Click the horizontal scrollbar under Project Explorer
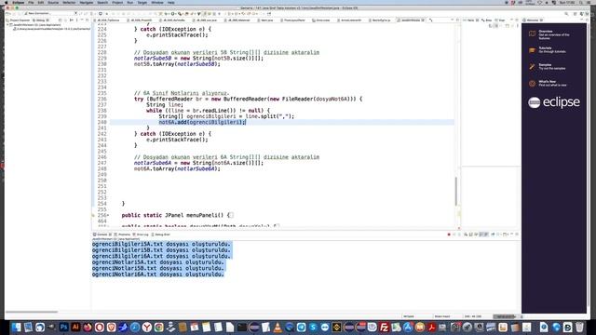The height and width of the screenshot is (335, 596). [x=32, y=312]
